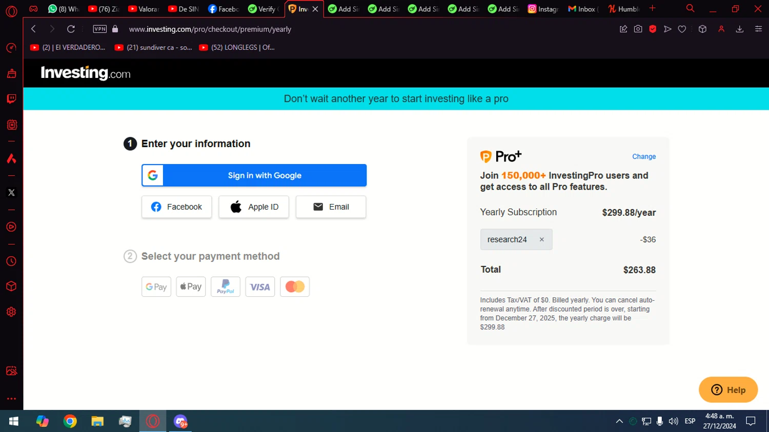This screenshot has width=769, height=432.
Task: Switch to the Instagram tab
Action: pyautogui.click(x=543, y=9)
